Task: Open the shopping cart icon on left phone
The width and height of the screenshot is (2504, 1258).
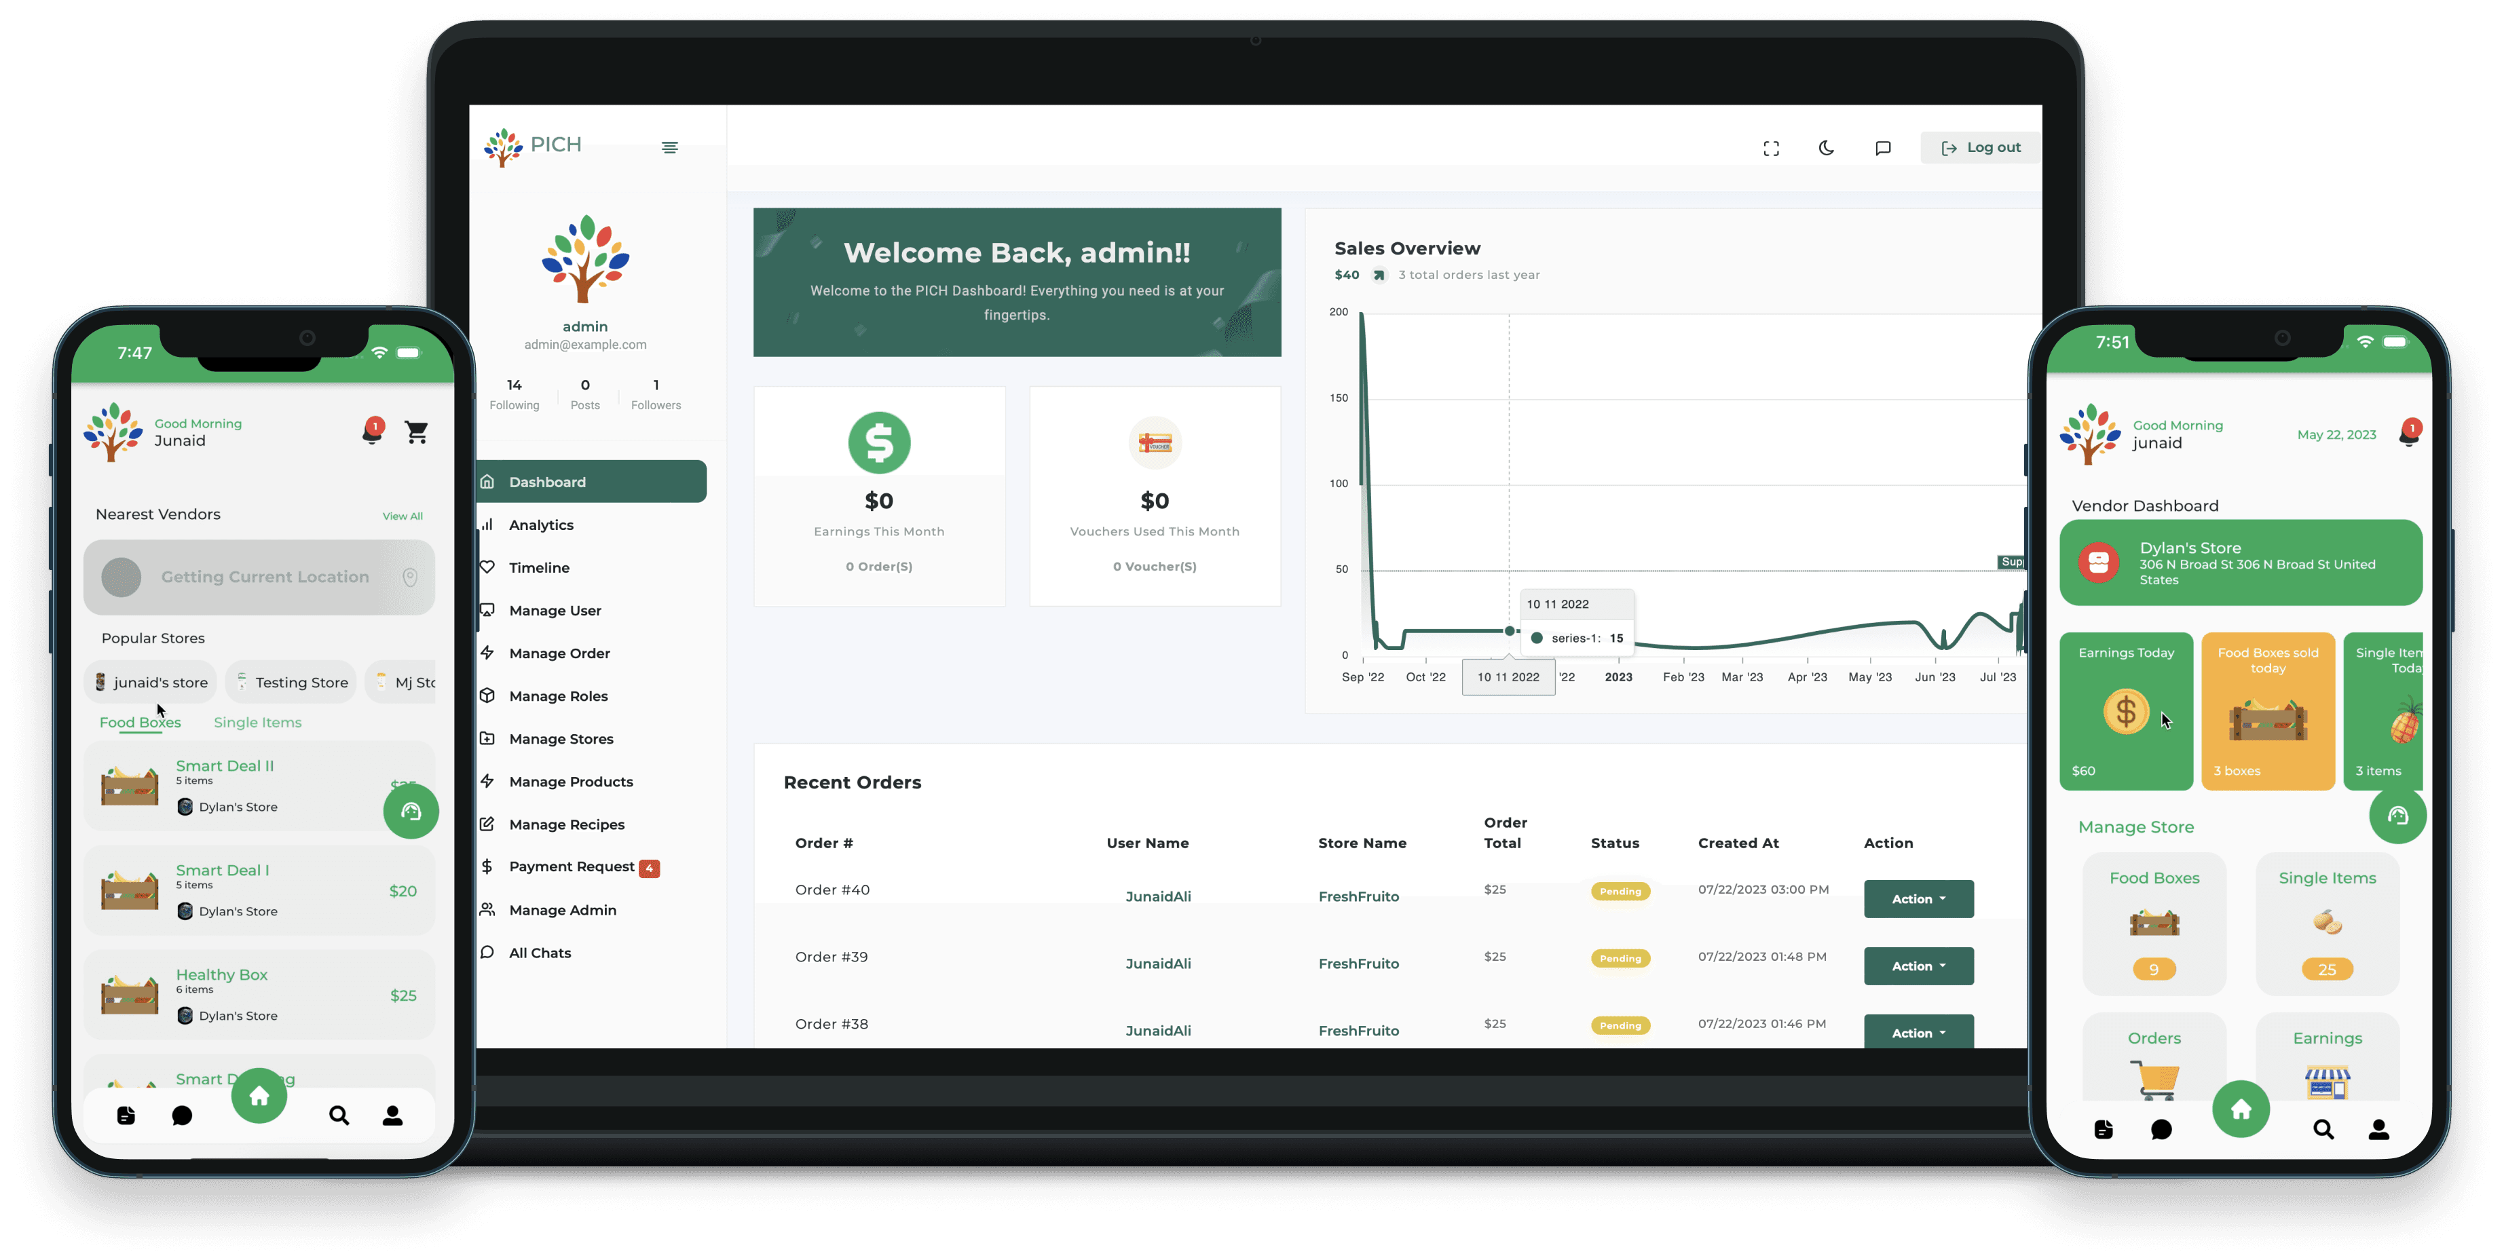Action: coord(417,432)
